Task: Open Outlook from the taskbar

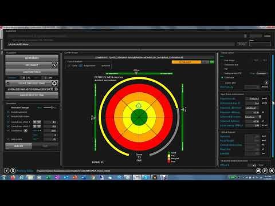Action: click(66, 177)
